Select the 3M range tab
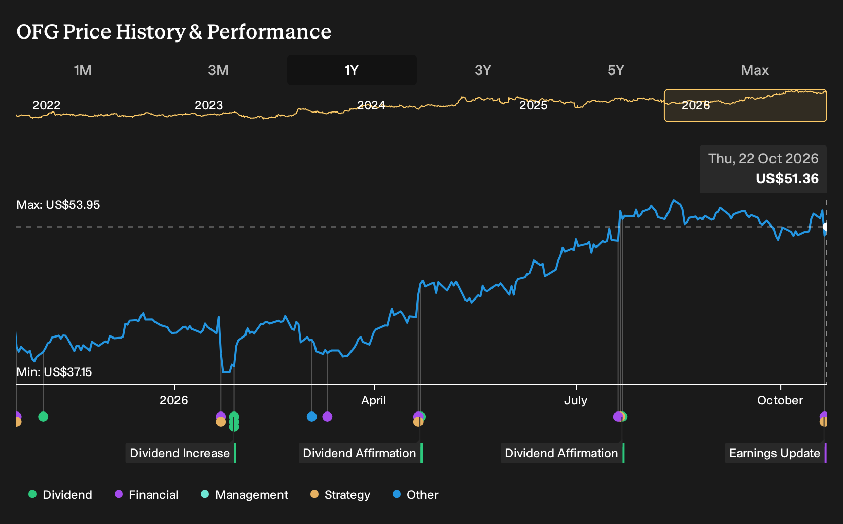This screenshot has width=843, height=524. (x=218, y=70)
